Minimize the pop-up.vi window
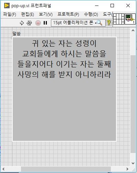The image size is (137, 173). click(97, 6)
